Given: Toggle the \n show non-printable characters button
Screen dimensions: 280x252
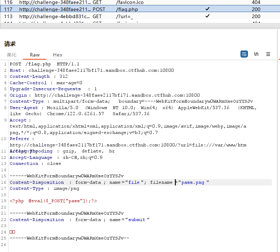Looking at the screenshot, I should 256,54.
